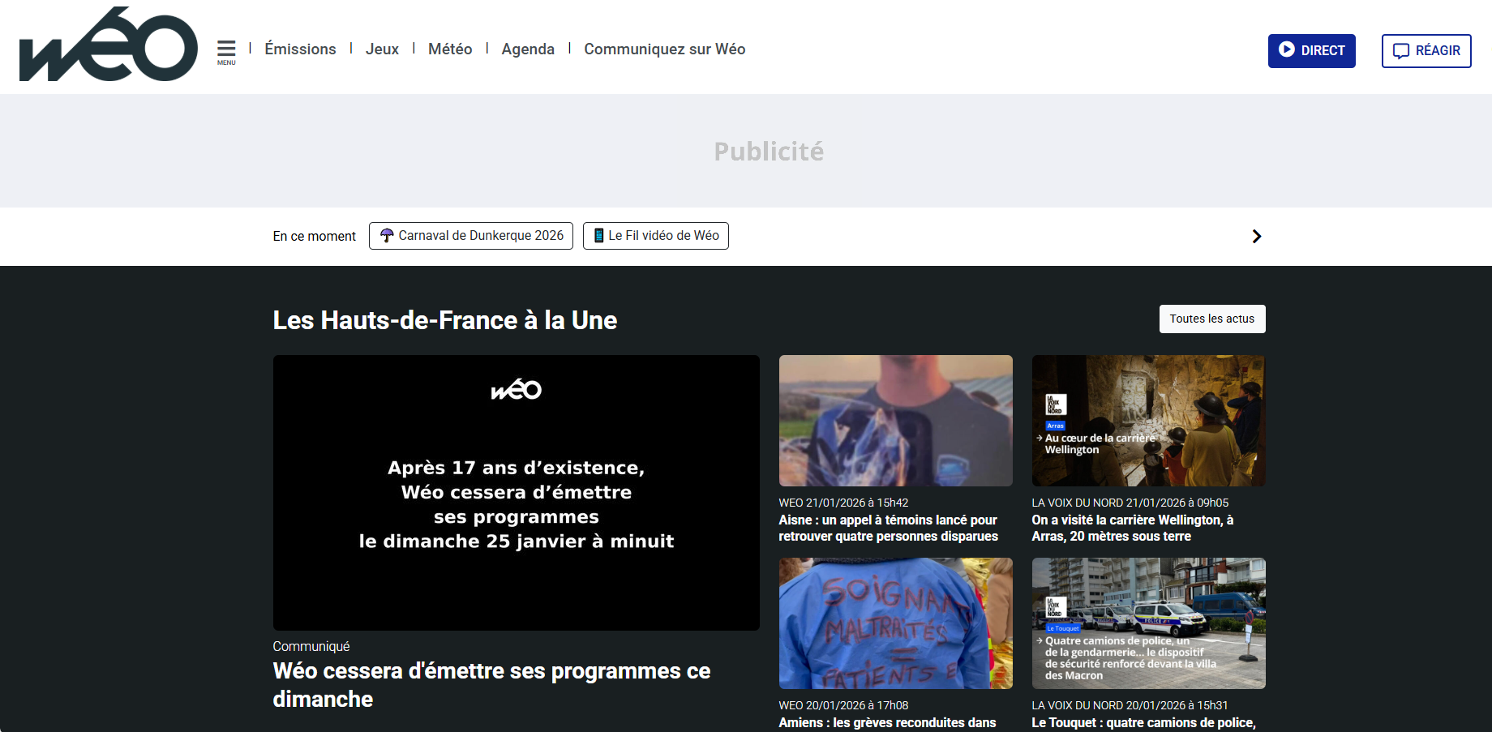Screen dimensions: 1492x732
Task: Open the hamburger MENU icon
Action: (x=226, y=50)
